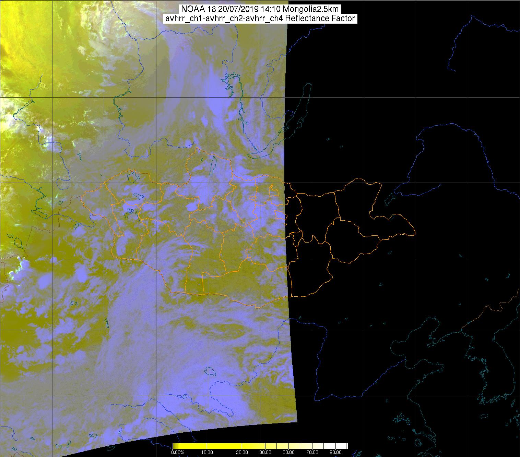The width and height of the screenshot is (520, 457).
Task: Click the '30.00' color scale label
Action: pos(265,452)
